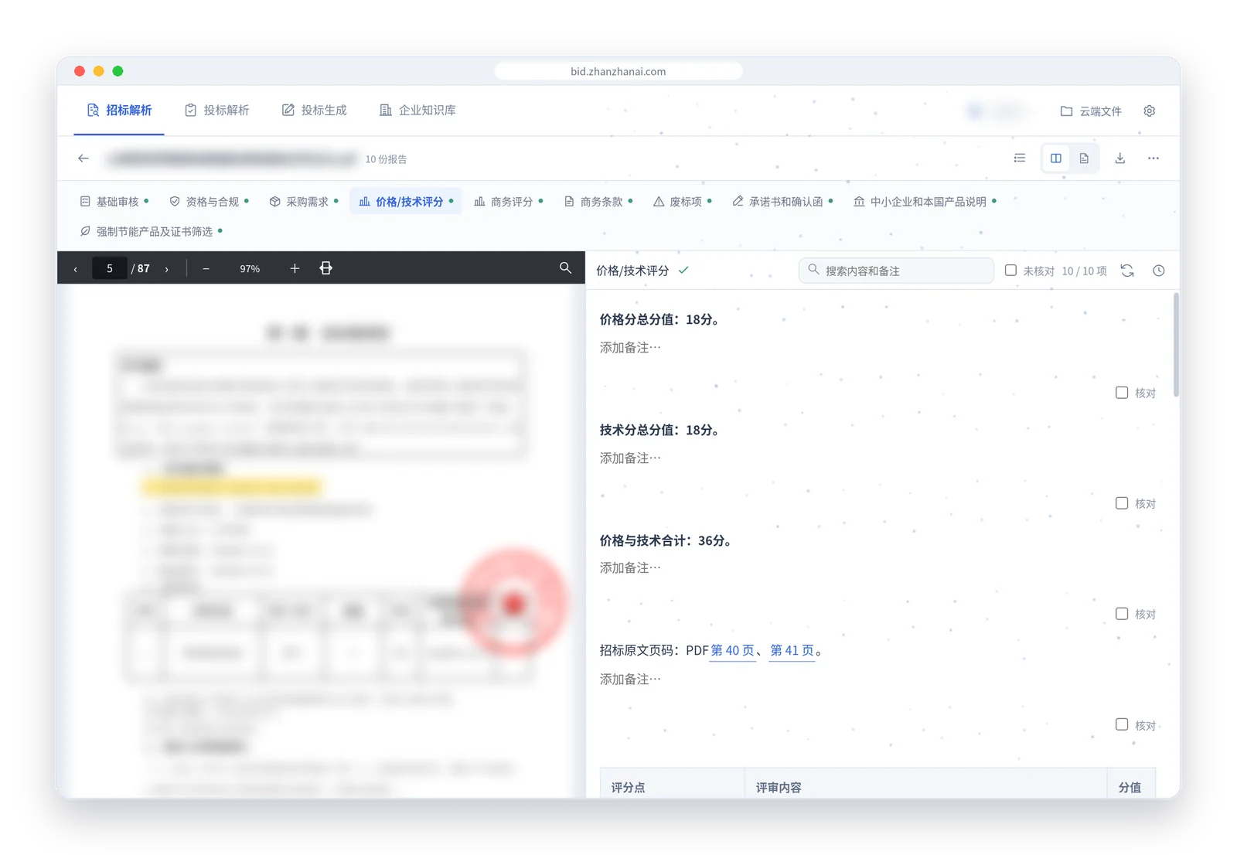Select 强制节能产品及证书筛选 tab
The height and width of the screenshot is (855, 1237).
coord(151,231)
